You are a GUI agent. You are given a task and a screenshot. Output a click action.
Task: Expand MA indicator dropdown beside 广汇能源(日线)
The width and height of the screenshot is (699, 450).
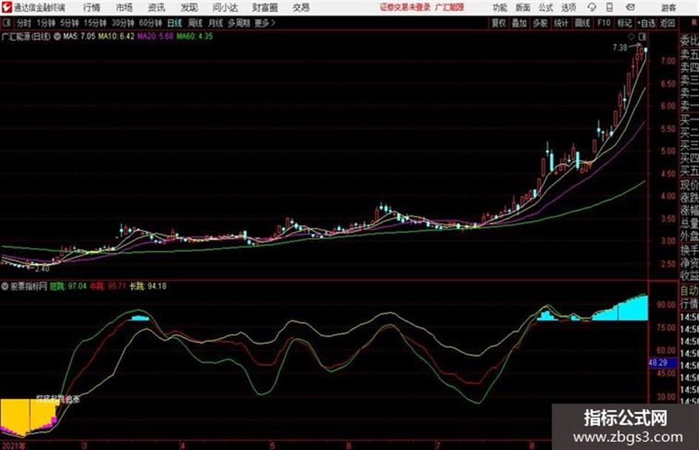pos(57,36)
